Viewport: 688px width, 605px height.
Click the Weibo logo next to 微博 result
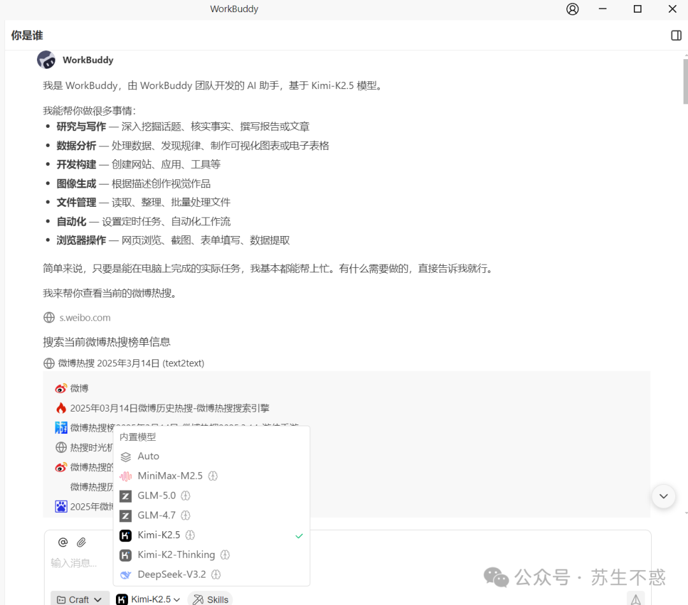pyautogui.click(x=61, y=389)
